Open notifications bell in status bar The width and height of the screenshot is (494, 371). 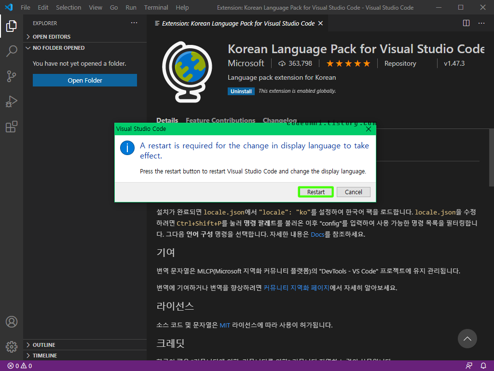pos(483,366)
